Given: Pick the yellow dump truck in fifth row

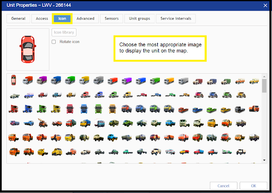Looking at the screenshot, I should click(x=70, y=137).
